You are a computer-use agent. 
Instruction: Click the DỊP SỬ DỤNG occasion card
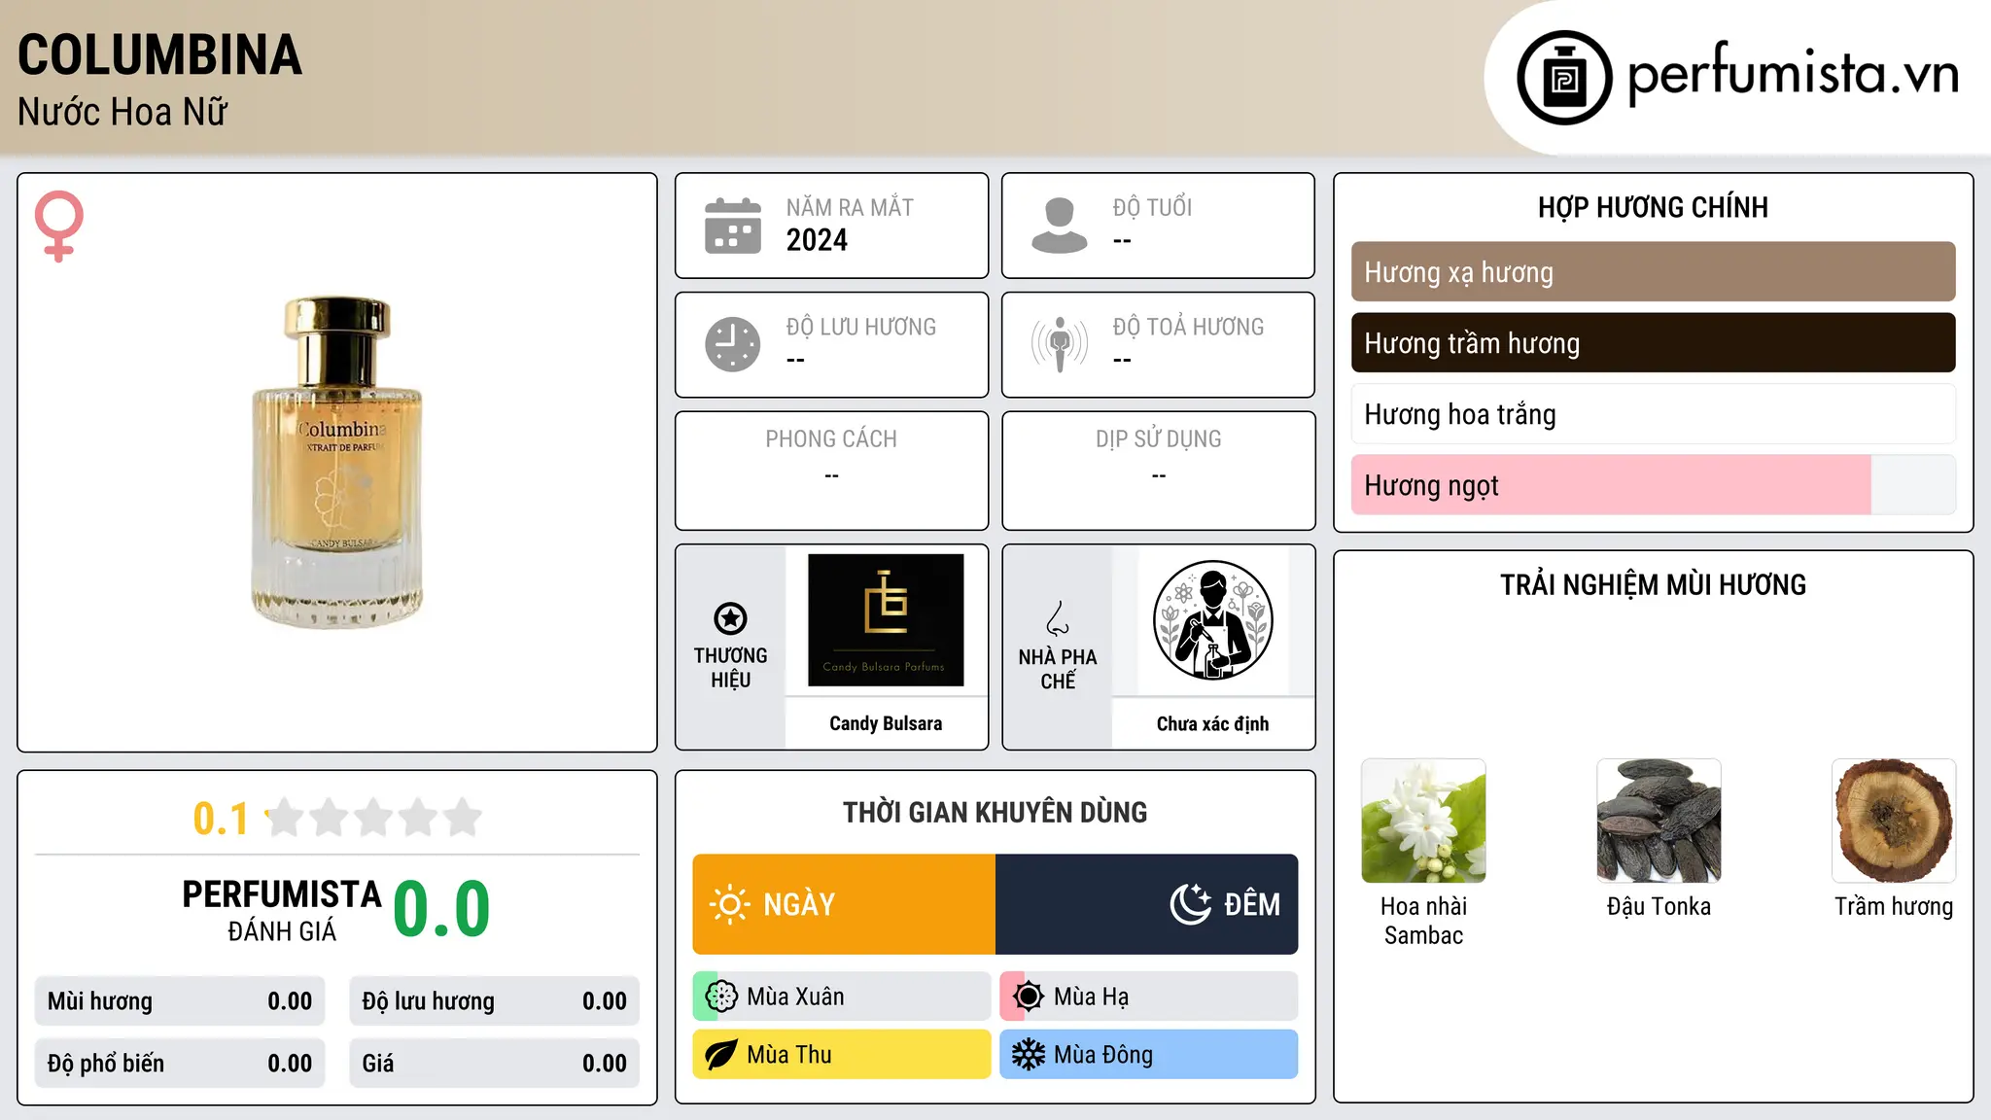tap(1158, 471)
